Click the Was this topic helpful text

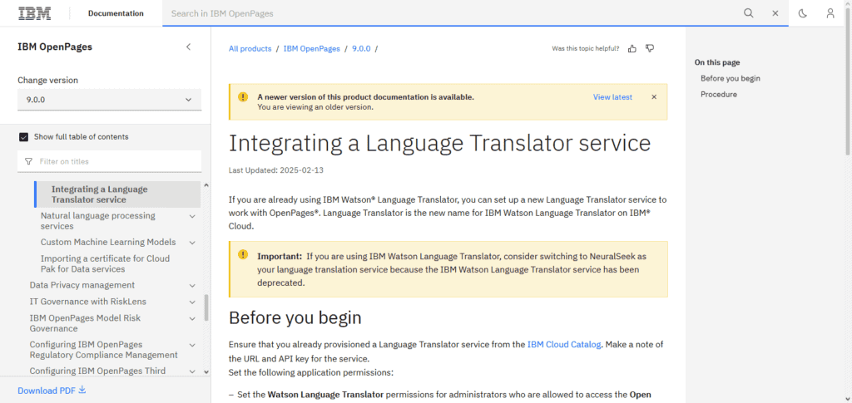585,49
